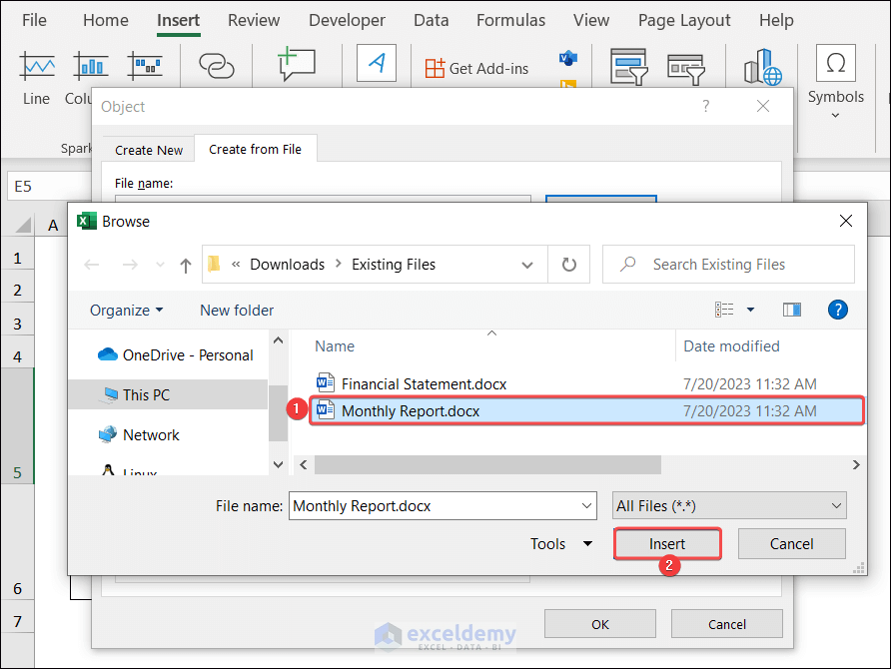
Task: Sort files by Date modified column
Action: pyautogui.click(x=731, y=346)
